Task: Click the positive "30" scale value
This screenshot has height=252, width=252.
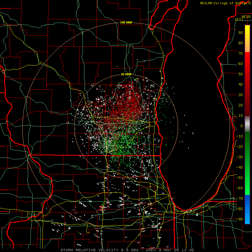Action: [x=241, y=95]
